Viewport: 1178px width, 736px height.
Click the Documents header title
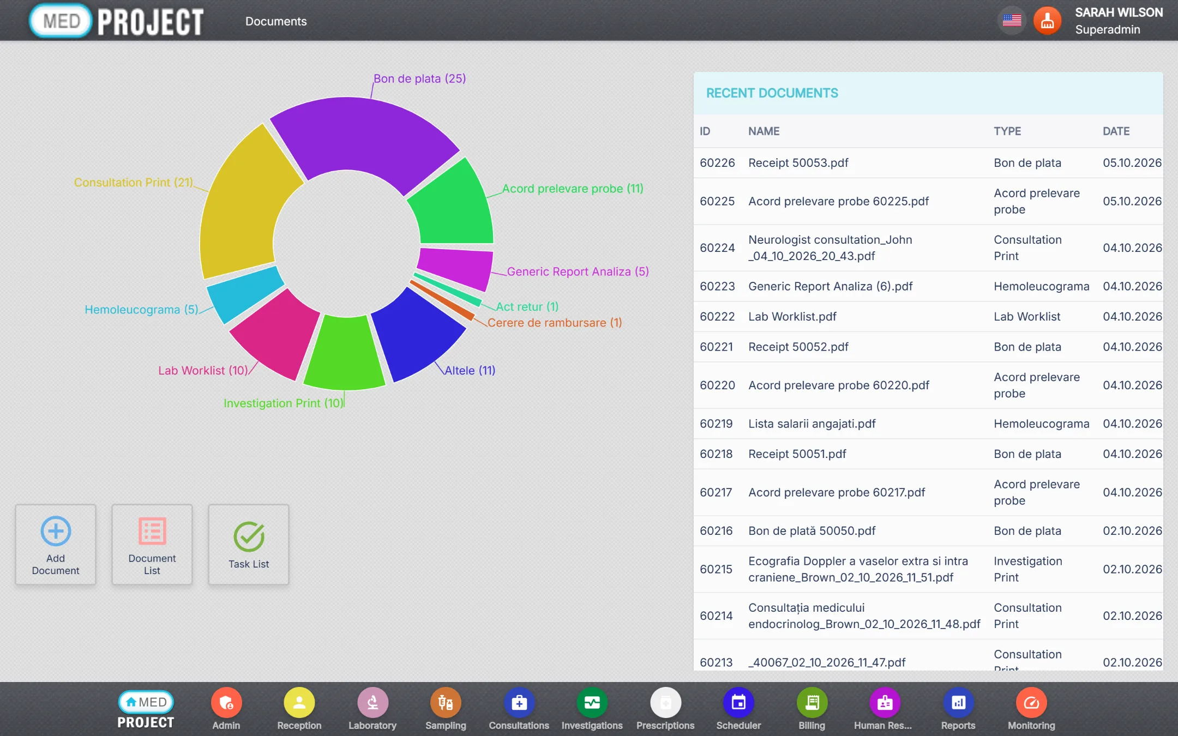click(276, 21)
